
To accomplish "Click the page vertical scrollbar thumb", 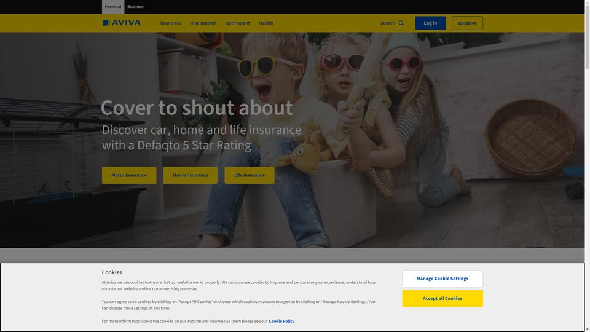I will coord(588,36).
